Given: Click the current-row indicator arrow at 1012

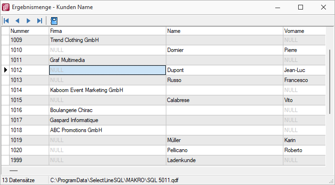Looking at the screenshot, I should pos(6,70).
